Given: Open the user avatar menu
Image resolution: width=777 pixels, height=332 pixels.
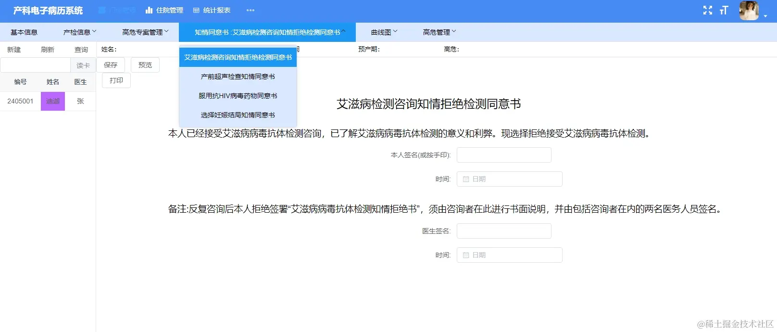Looking at the screenshot, I should pyautogui.click(x=749, y=11).
